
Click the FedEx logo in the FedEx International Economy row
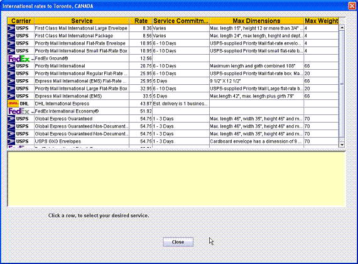[19, 111]
